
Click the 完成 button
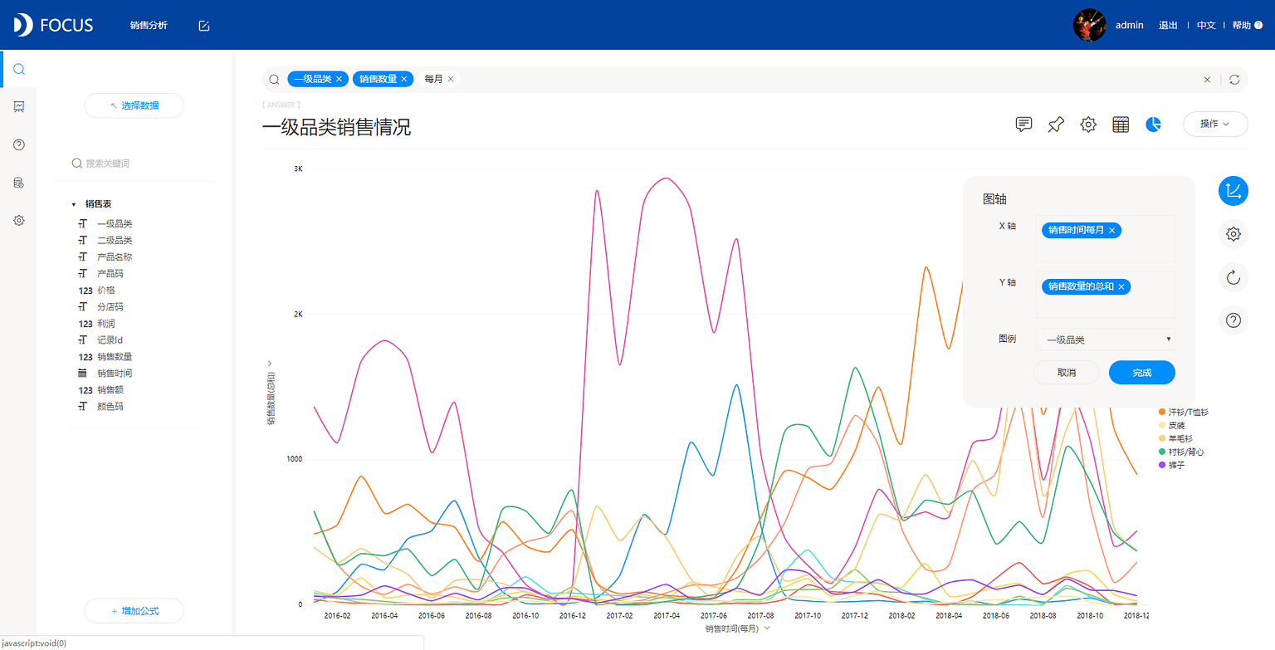(x=1142, y=373)
